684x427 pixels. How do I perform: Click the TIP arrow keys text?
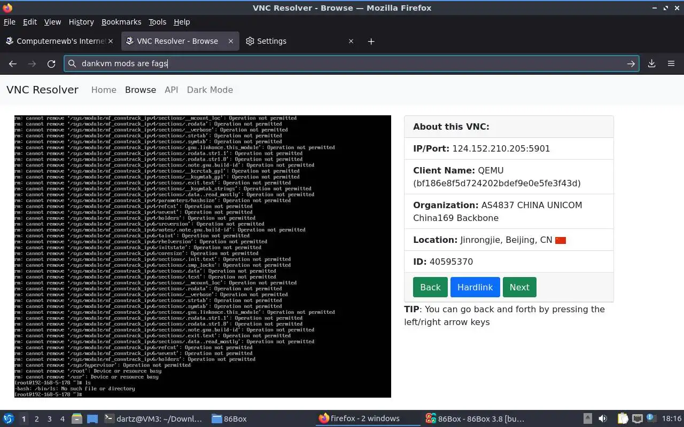504,315
